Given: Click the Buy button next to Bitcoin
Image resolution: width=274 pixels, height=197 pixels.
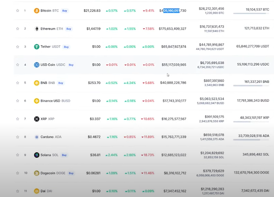Looking at the screenshot, I should coord(65,11).
